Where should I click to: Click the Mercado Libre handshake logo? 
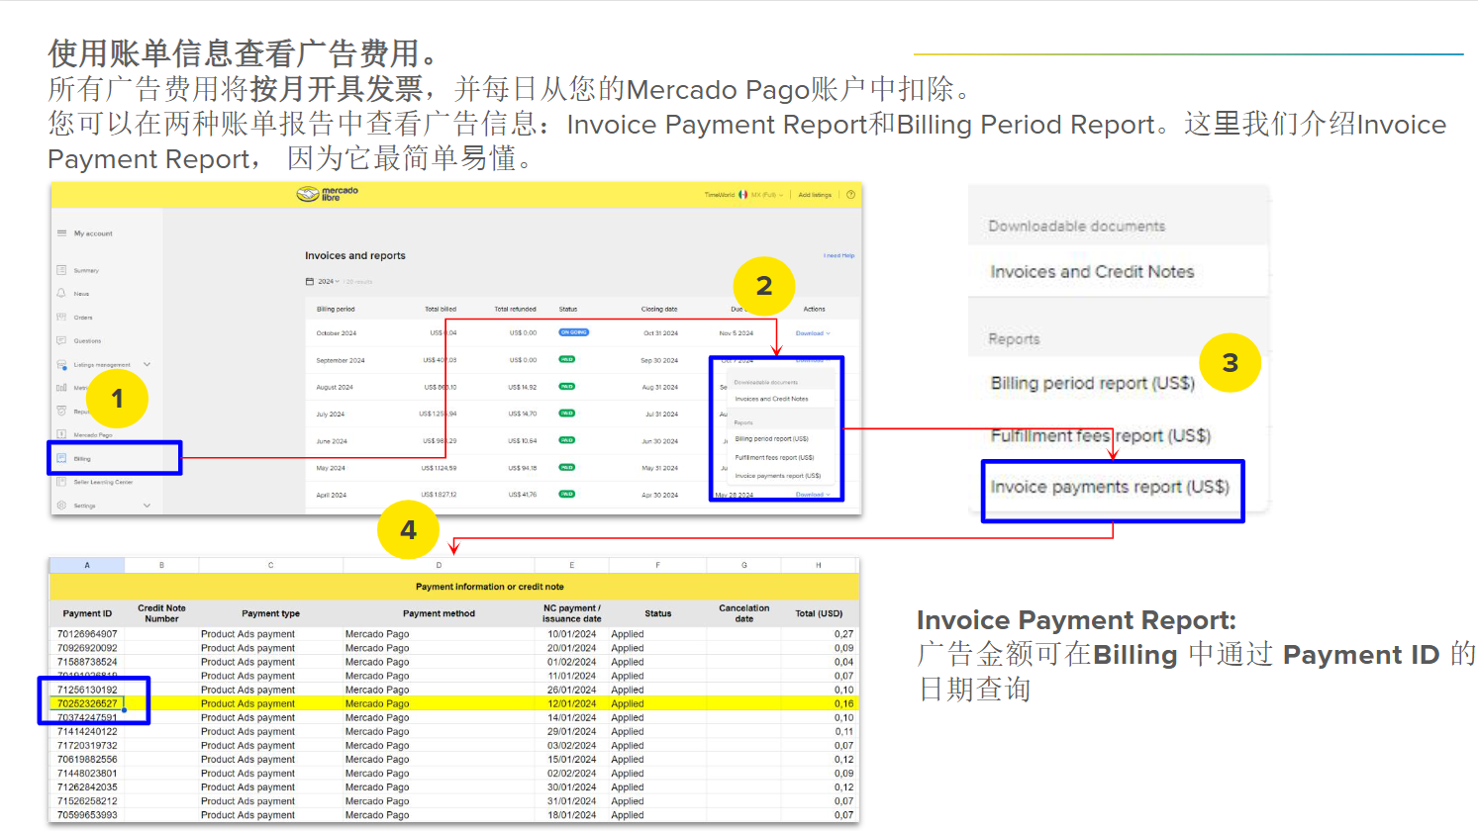coord(308,194)
